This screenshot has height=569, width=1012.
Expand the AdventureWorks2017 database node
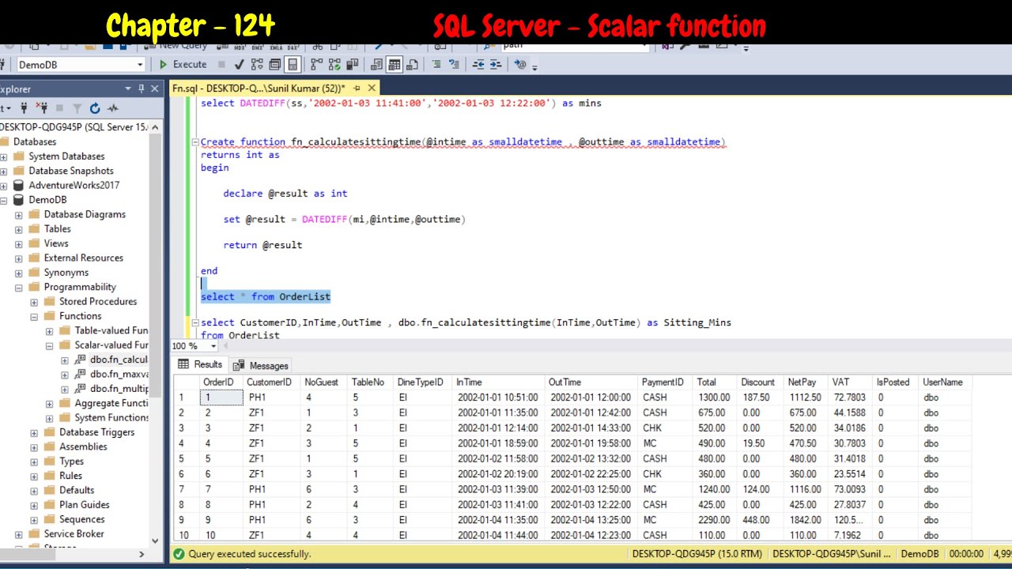point(4,185)
